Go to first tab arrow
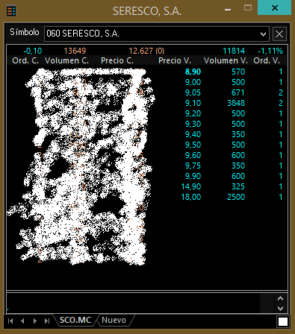 10,321
